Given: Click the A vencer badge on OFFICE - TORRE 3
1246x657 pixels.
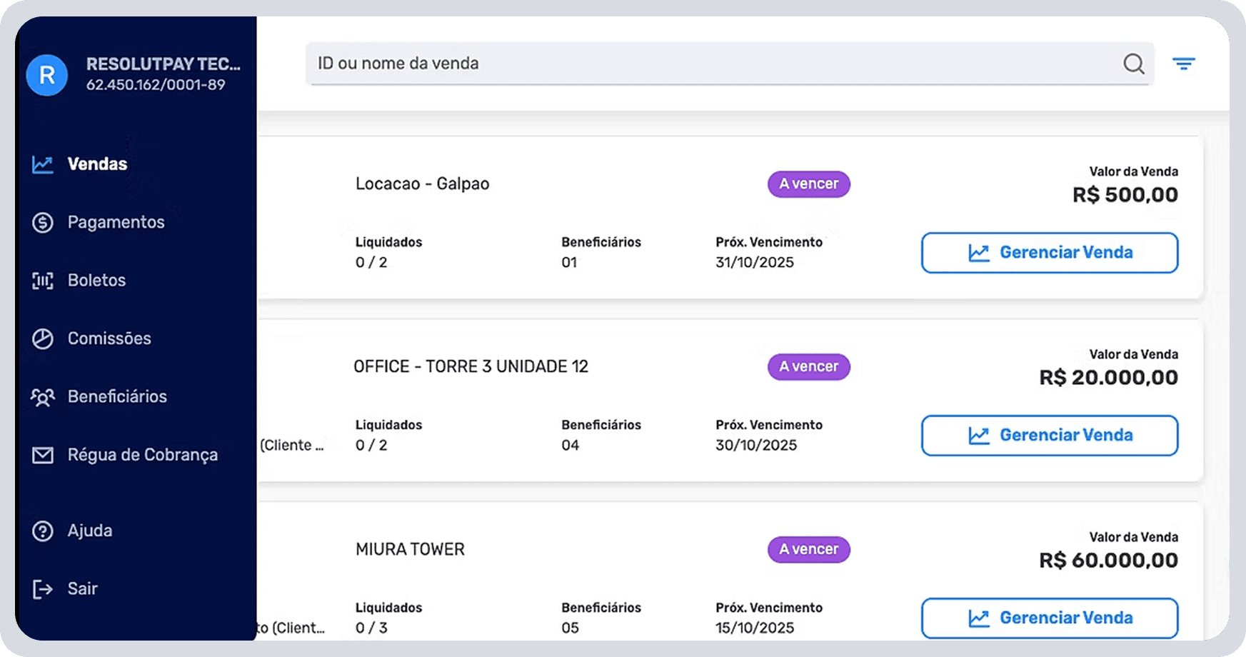Looking at the screenshot, I should [809, 367].
